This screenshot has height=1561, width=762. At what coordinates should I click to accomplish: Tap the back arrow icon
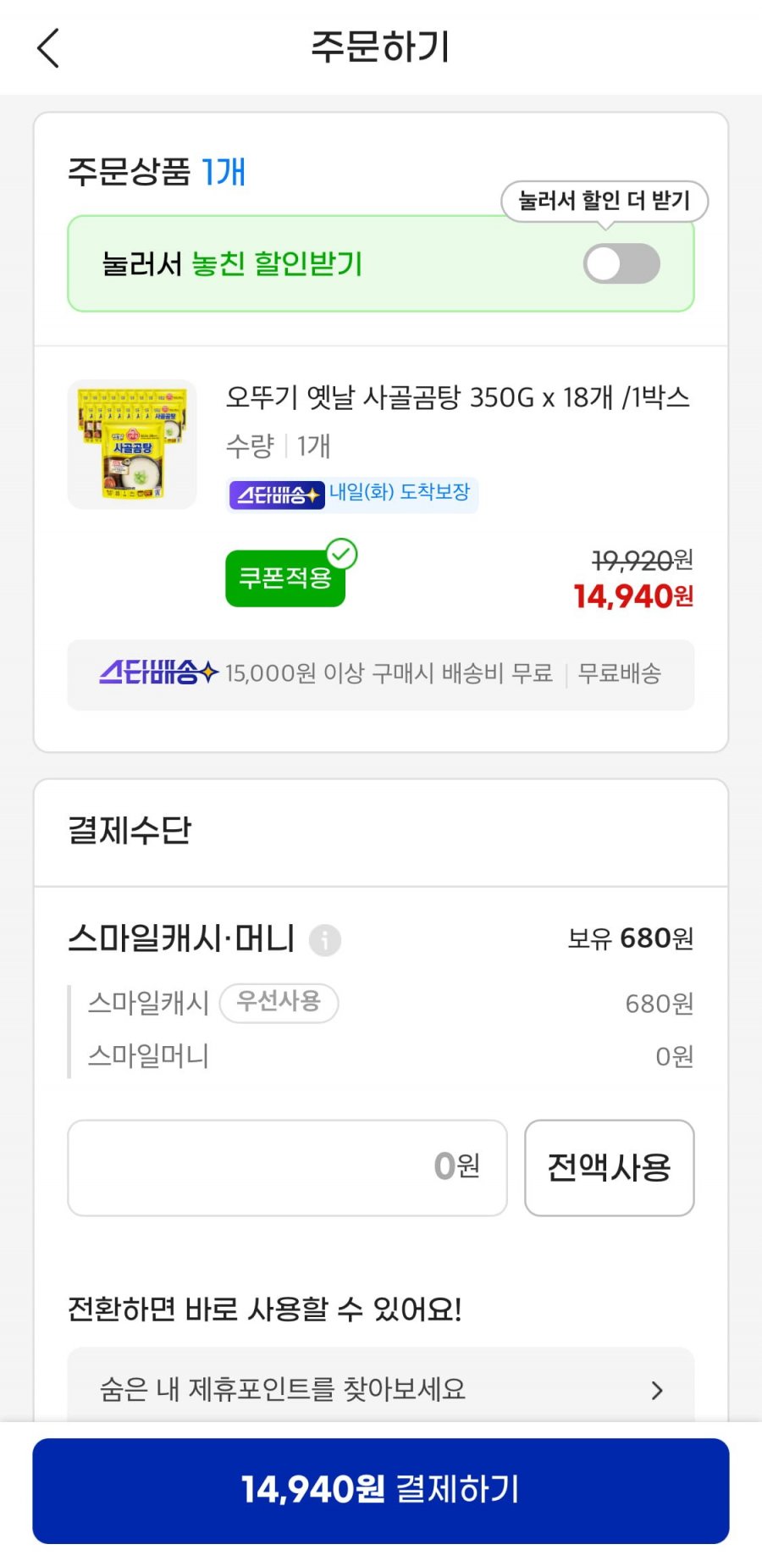tap(49, 48)
